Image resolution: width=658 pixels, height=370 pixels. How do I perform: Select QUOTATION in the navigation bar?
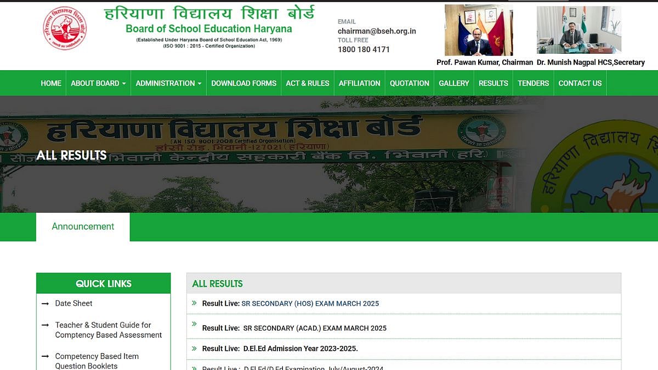(x=410, y=83)
